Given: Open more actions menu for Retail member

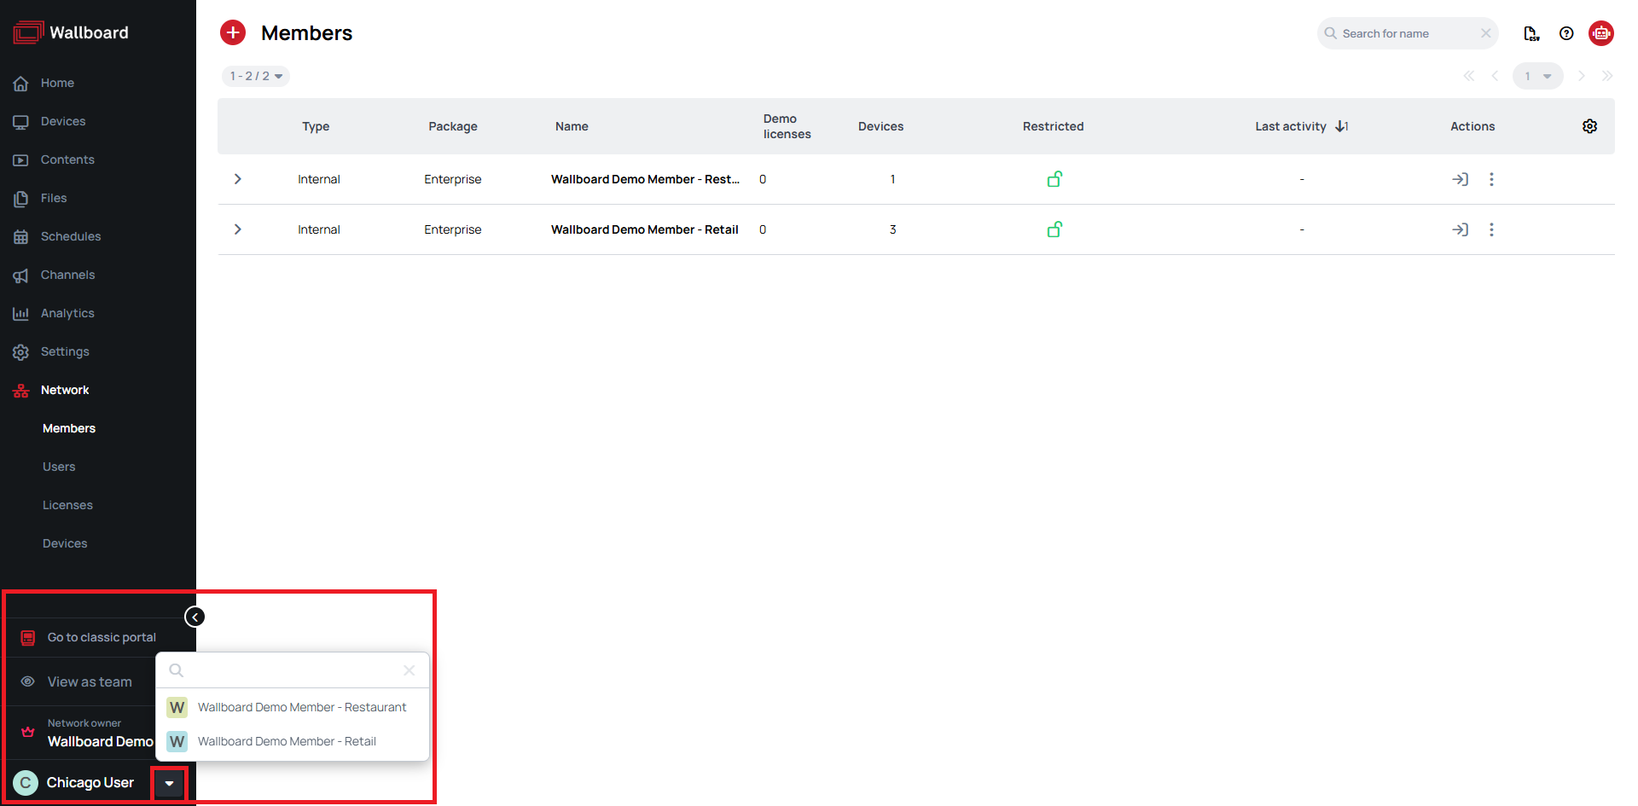Looking at the screenshot, I should click(1491, 229).
